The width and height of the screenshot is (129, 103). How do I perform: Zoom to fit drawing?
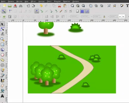click(x=78, y=6)
